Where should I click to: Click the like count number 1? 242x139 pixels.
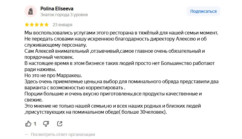tap(35, 124)
